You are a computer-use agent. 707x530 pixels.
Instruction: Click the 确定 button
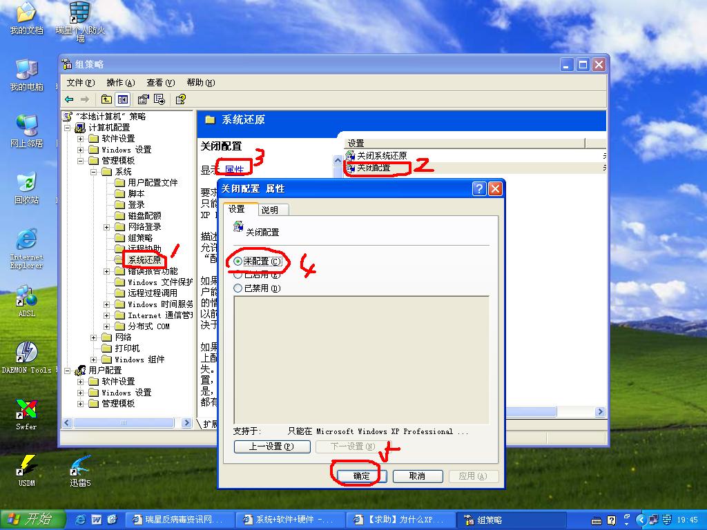click(x=361, y=476)
